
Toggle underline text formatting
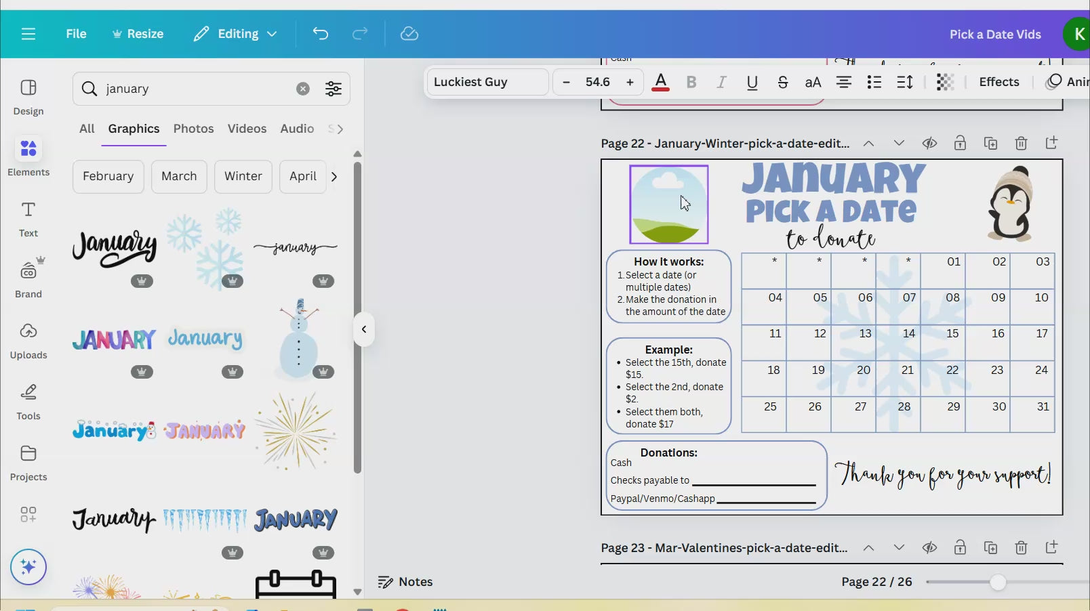[752, 82]
